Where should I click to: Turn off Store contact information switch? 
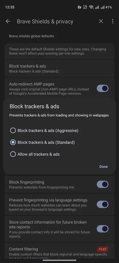coord(103,229)
